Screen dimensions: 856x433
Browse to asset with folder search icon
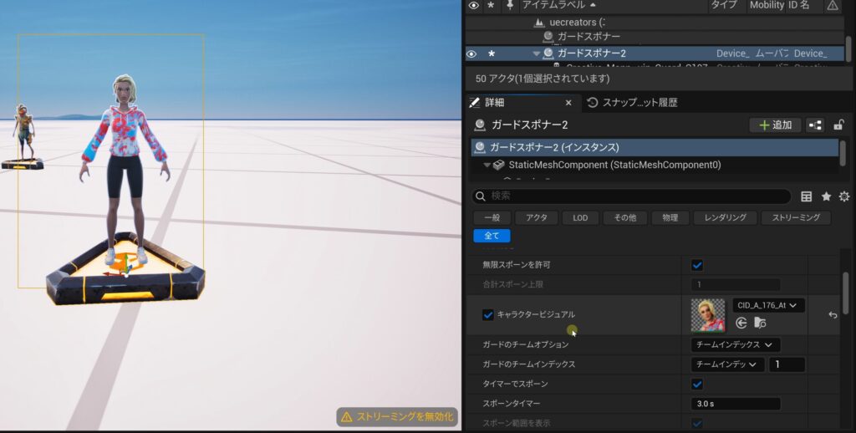[760, 323]
